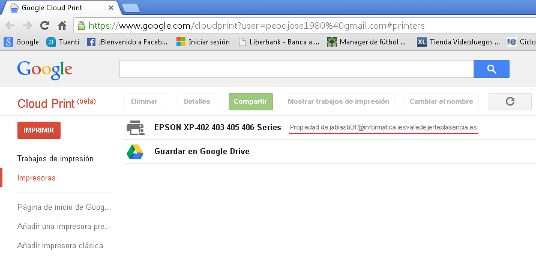Open Añadir impresora clásica link
536x259 pixels.
(x=60, y=245)
